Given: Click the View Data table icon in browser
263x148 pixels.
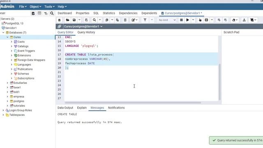Looking at the screenshot, I should (39, 13).
